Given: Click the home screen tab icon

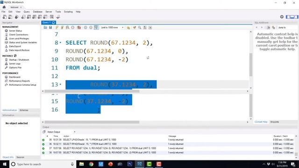Looking at the screenshot, I should point(4,7).
